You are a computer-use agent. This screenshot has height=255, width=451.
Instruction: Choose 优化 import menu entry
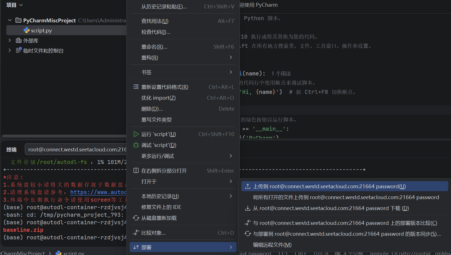(183, 98)
